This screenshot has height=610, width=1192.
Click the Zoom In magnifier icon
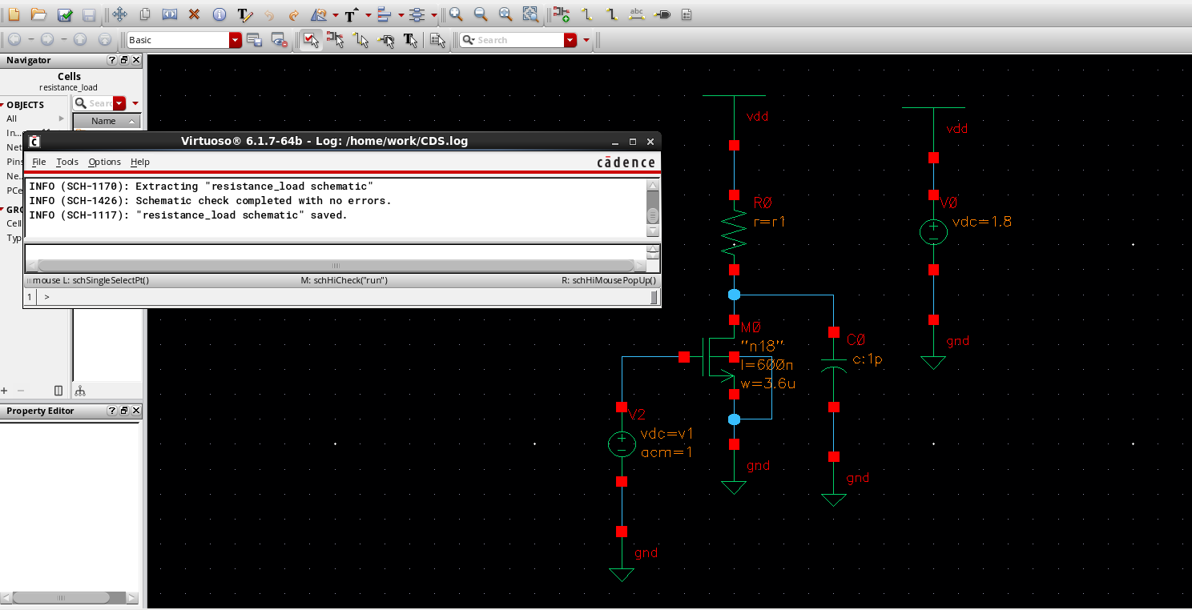(x=455, y=14)
